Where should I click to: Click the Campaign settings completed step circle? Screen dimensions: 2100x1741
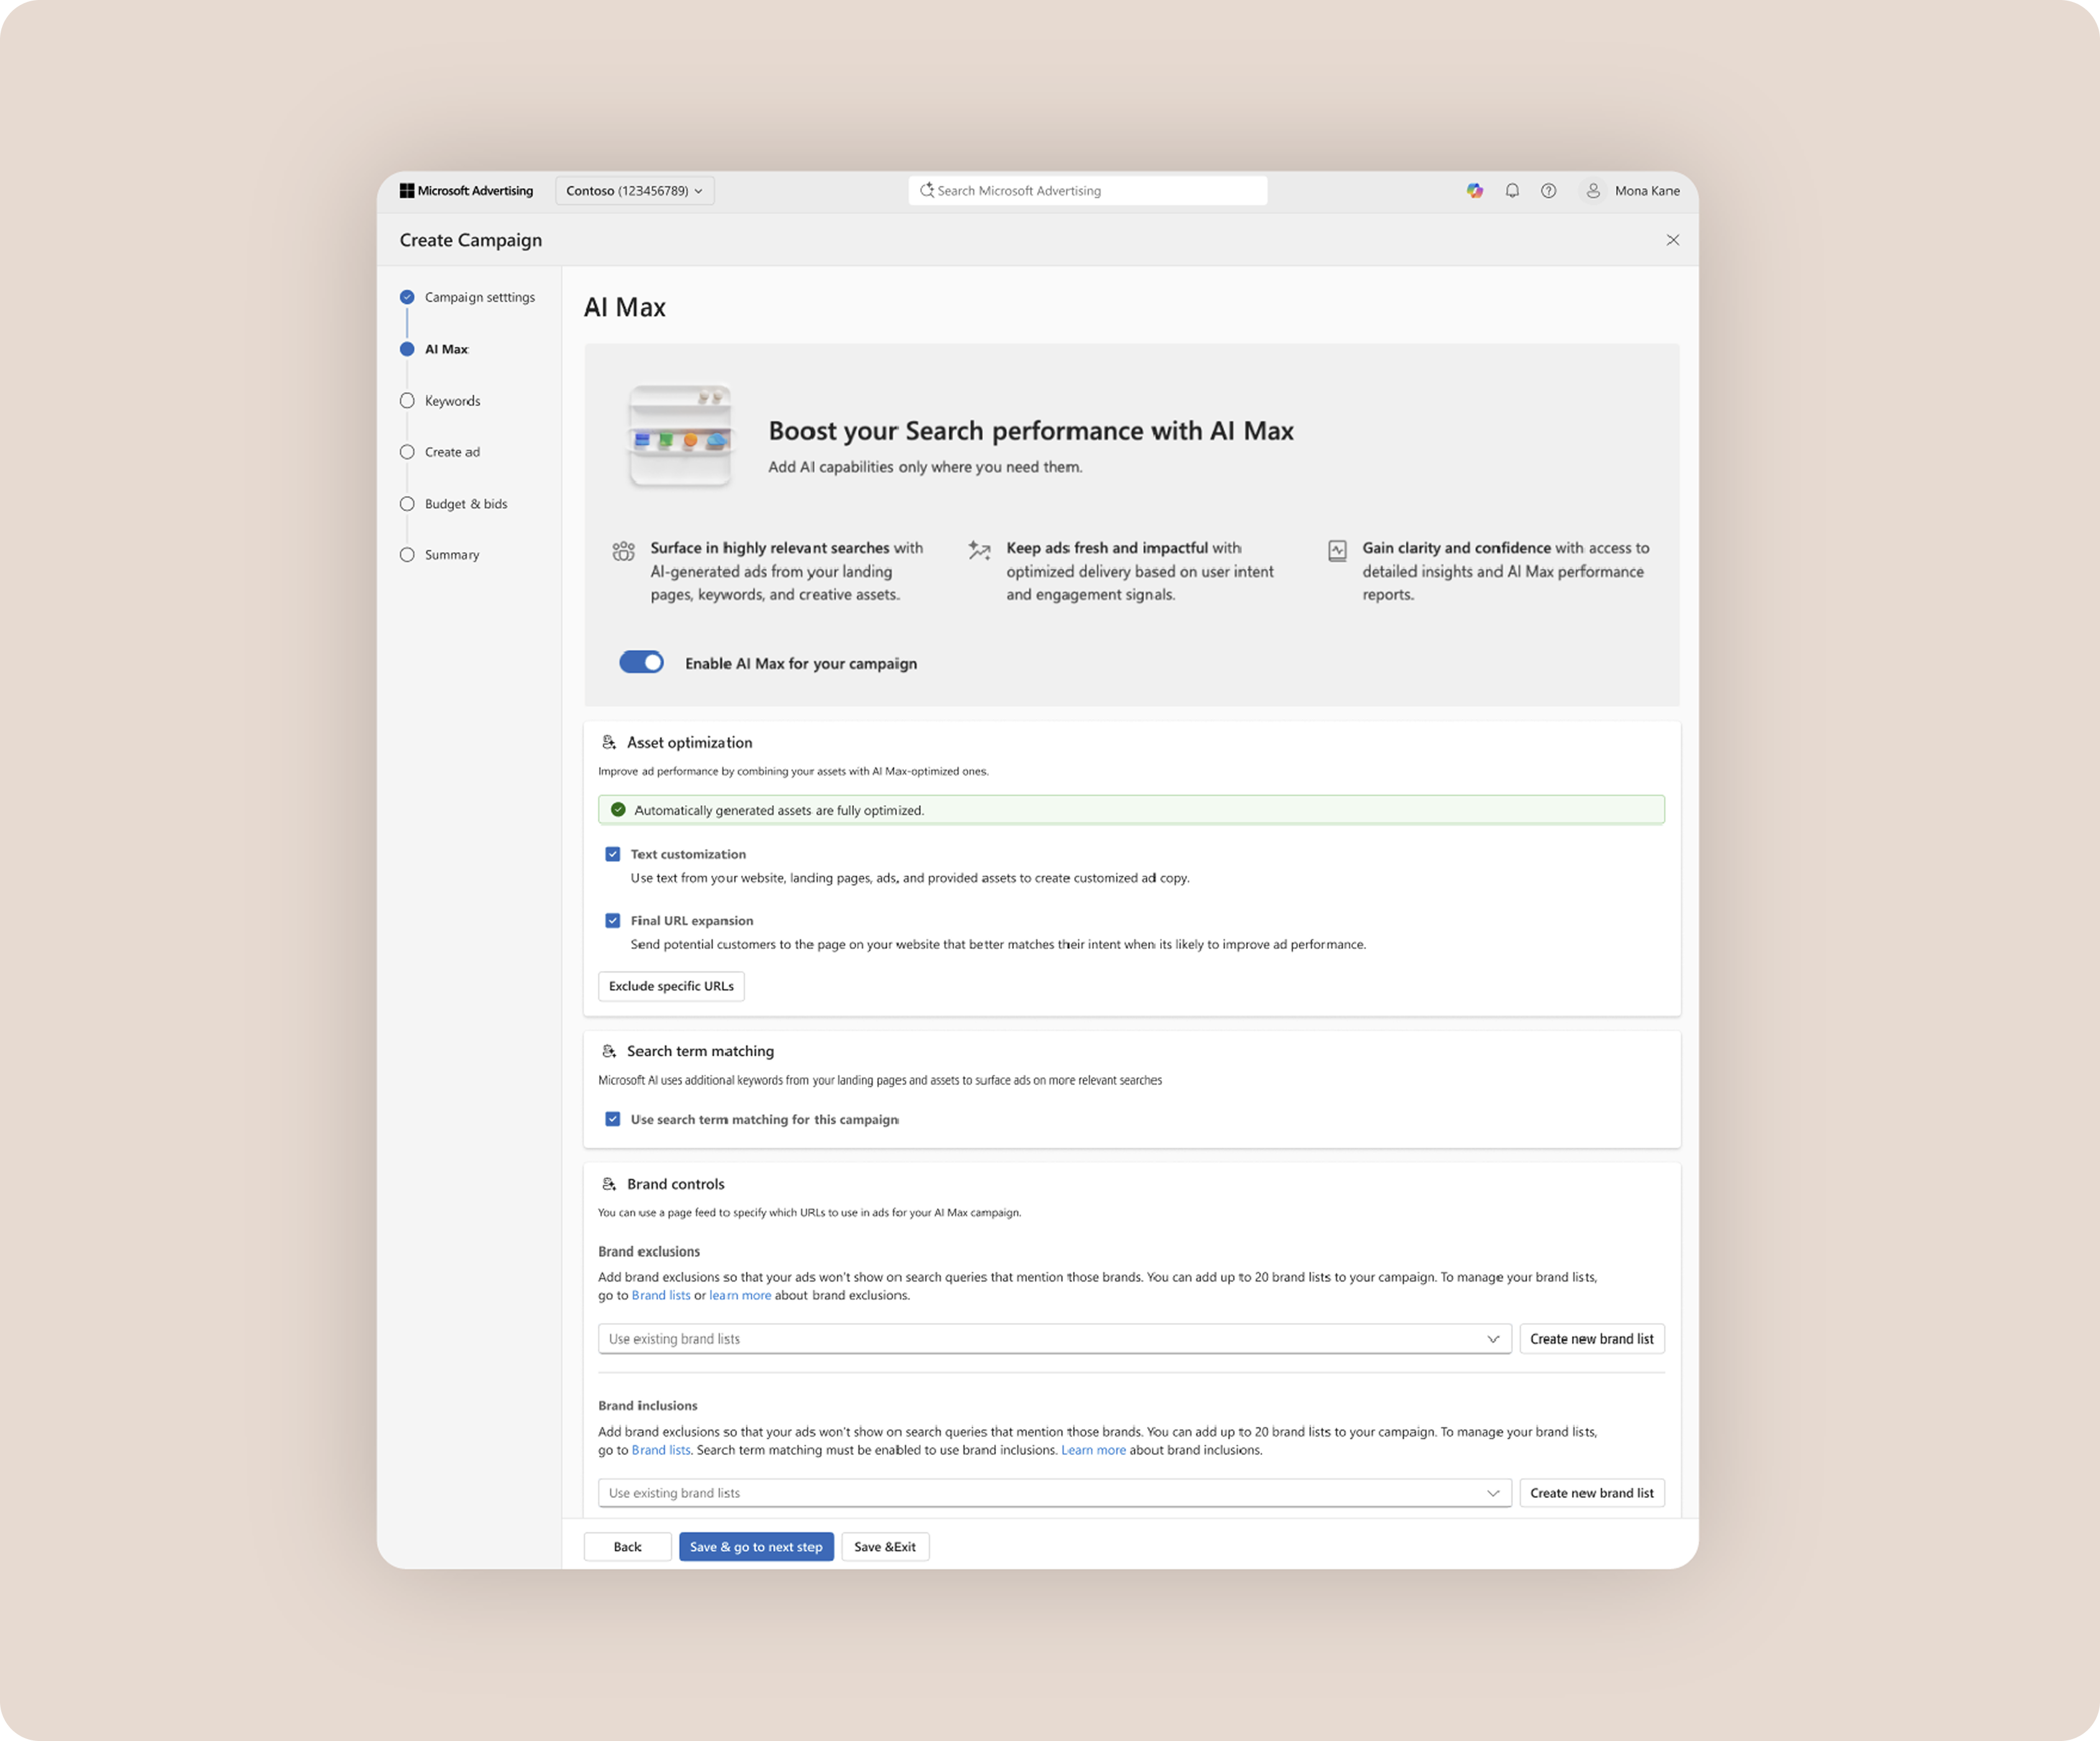[407, 297]
